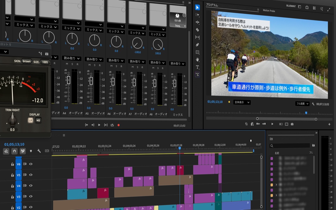336x210 pixels.
Task: Open Program Monitor settings wrench
Action: coord(313,104)
